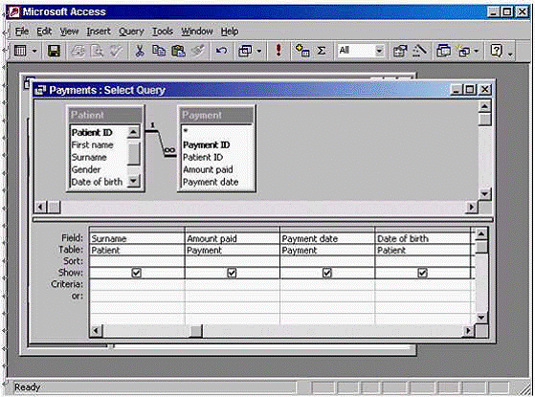Viewport: 535px width, 397px height.
Task: Click the Cut scissors icon
Action: pos(139,51)
